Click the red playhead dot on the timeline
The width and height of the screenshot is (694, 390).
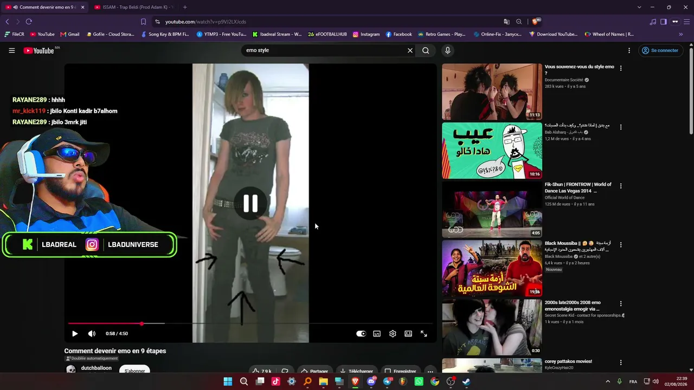pyautogui.click(x=142, y=324)
